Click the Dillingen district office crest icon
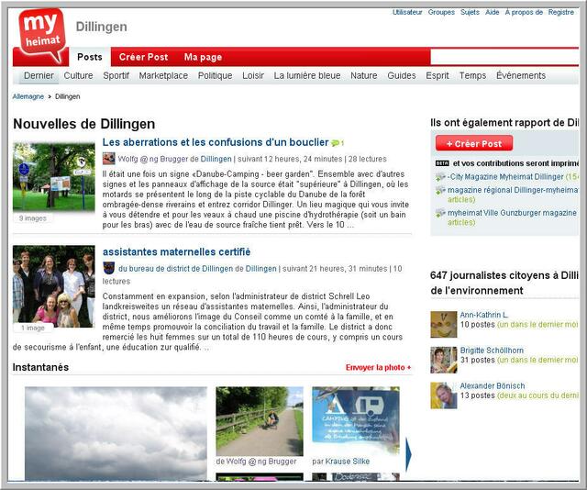This screenshot has height=490, width=587. (109, 268)
